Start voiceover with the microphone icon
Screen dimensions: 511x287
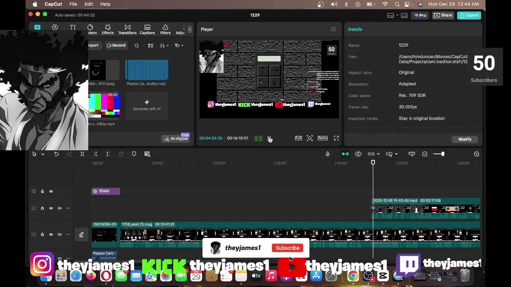328,154
